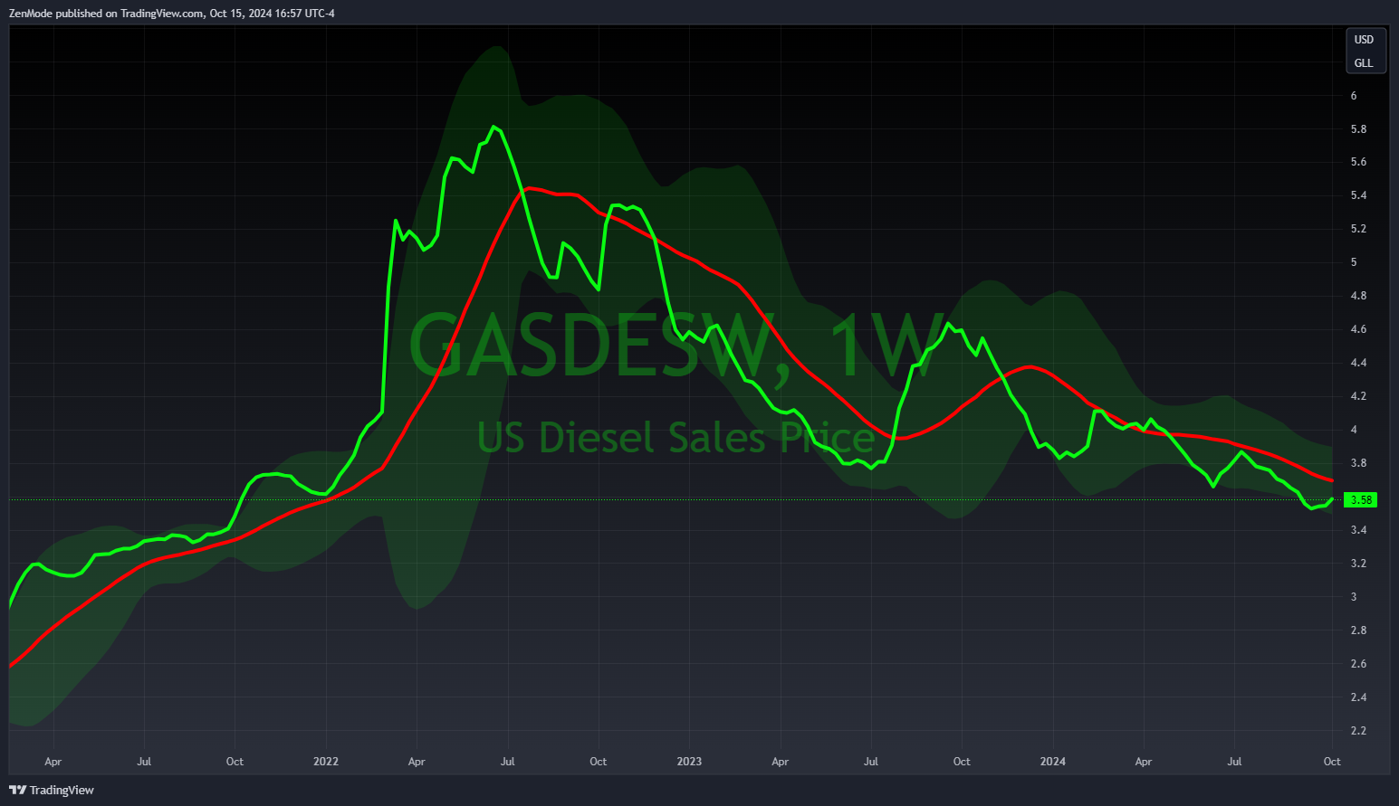Click price axis value 2.2
The height and width of the screenshot is (806, 1399).
tap(1358, 732)
